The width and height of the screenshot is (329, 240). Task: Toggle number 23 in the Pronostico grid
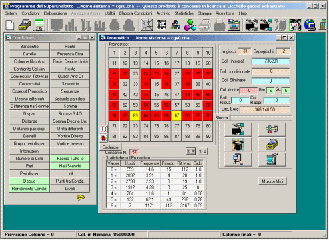(135, 73)
